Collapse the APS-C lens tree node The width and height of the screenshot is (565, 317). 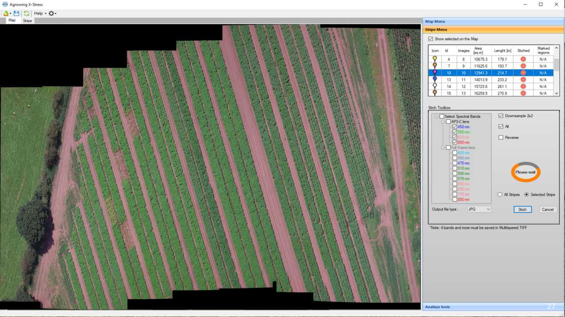(443, 122)
